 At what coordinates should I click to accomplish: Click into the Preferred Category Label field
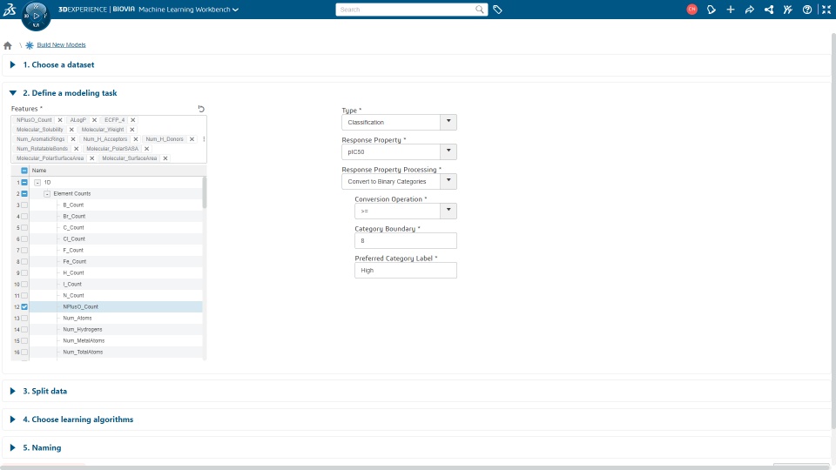tap(405, 270)
